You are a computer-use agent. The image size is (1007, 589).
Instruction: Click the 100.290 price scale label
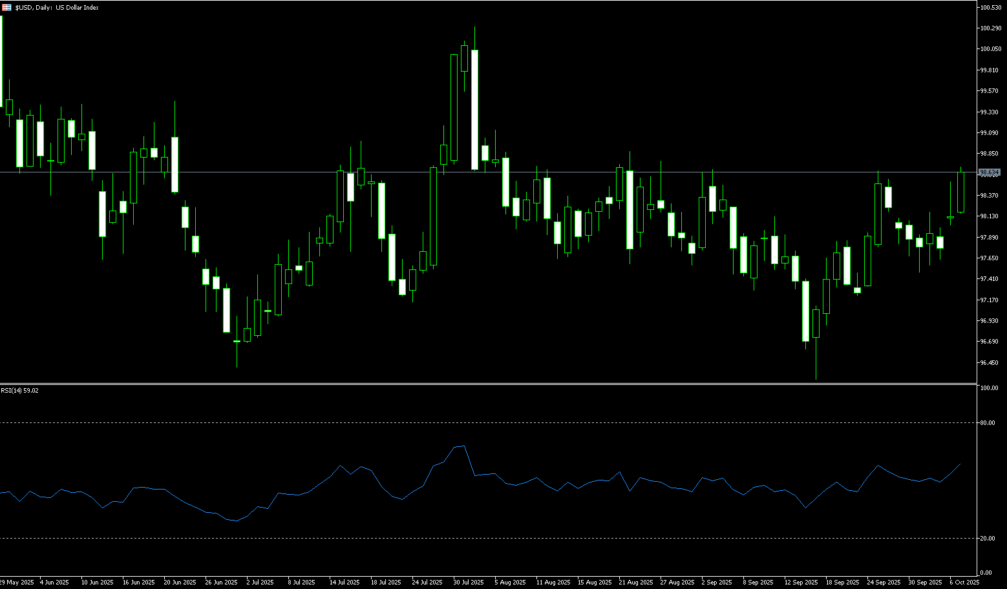click(990, 28)
